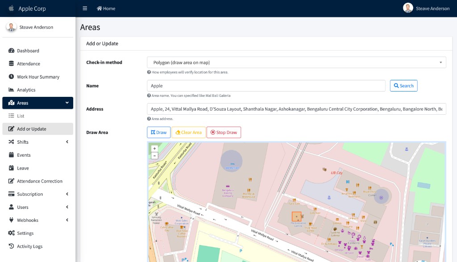
Task: Open Activity Logs from sidebar
Action: coord(29,246)
